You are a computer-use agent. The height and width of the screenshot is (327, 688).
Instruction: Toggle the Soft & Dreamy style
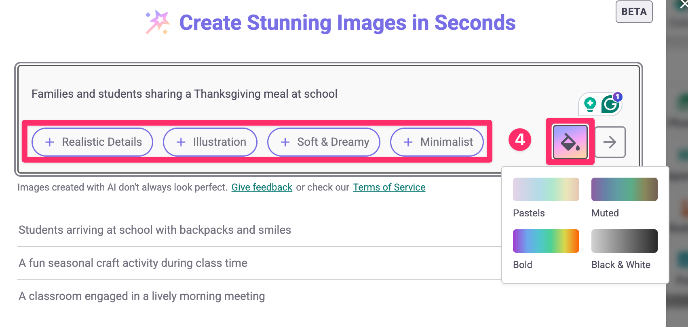point(324,142)
